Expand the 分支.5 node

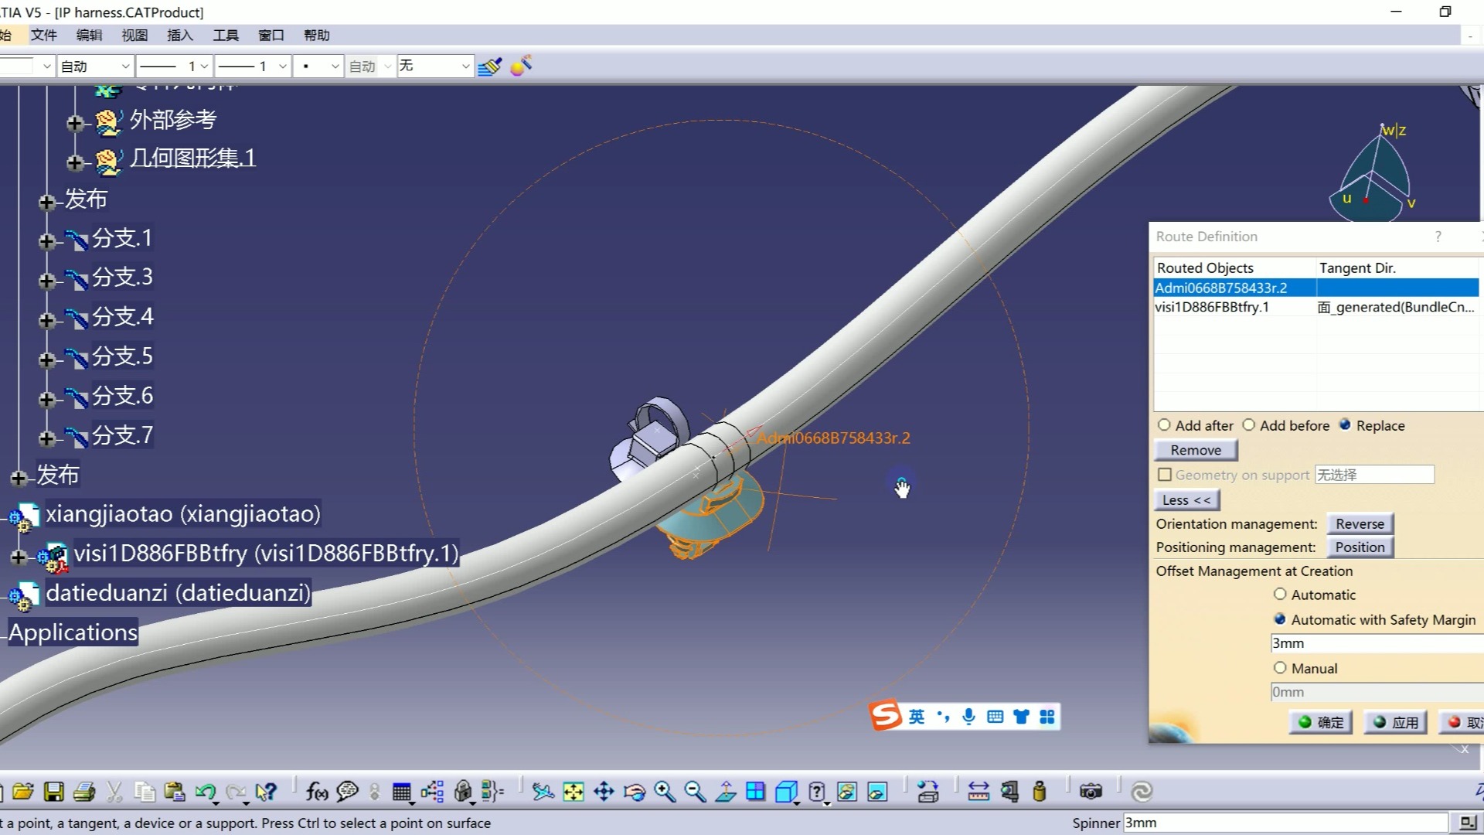click(x=46, y=360)
